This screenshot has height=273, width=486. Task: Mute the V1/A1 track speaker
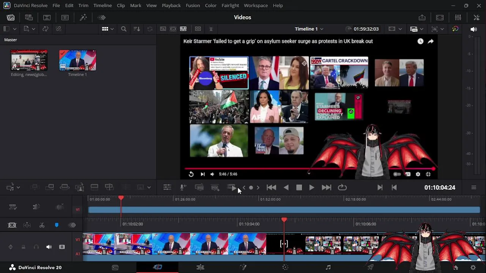click(x=49, y=247)
